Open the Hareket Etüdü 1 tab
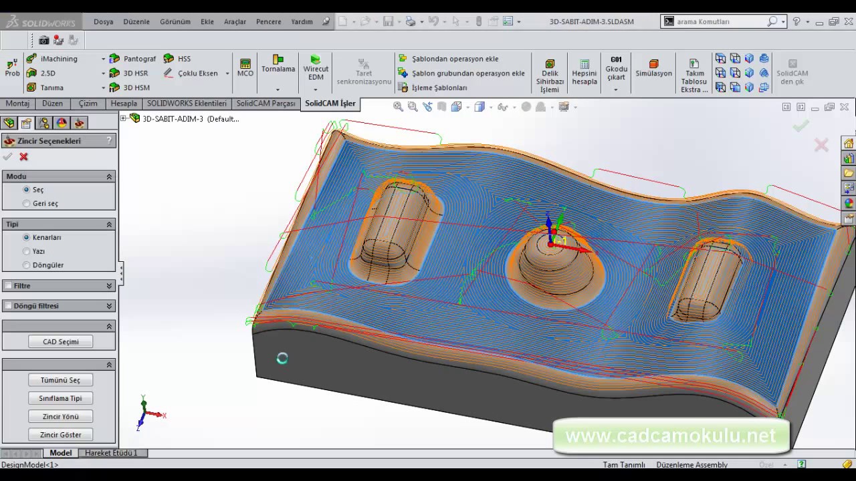The height and width of the screenshot is (481, 856). tap(111, 453)
